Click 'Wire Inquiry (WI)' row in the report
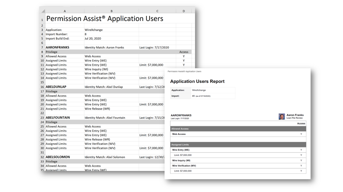Viewport: 343px width, 192px height. (x=238, y=160)
